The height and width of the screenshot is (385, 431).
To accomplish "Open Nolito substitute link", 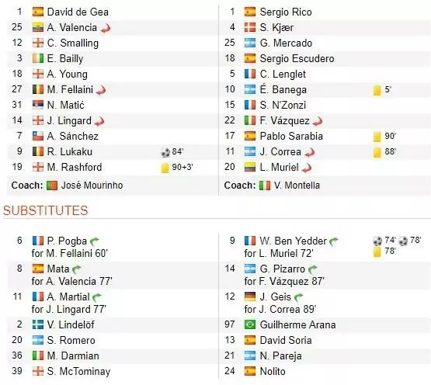I will (273, 372).
